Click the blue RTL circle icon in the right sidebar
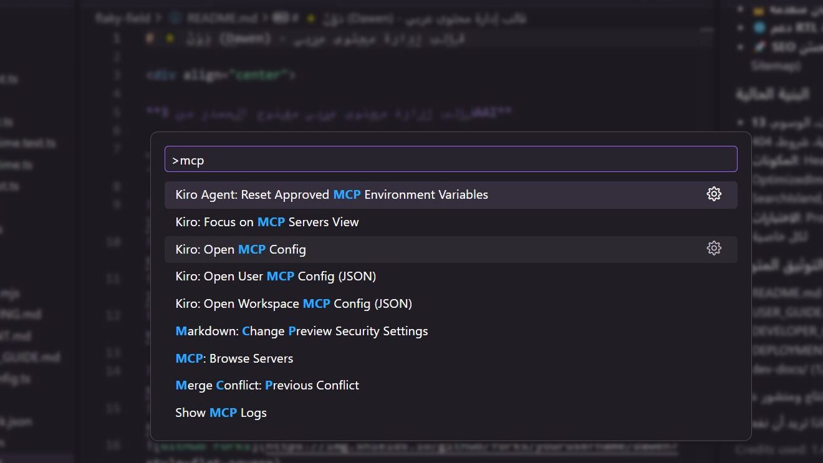The height and width of the screenshot is (463, 823). click(759, 28)
